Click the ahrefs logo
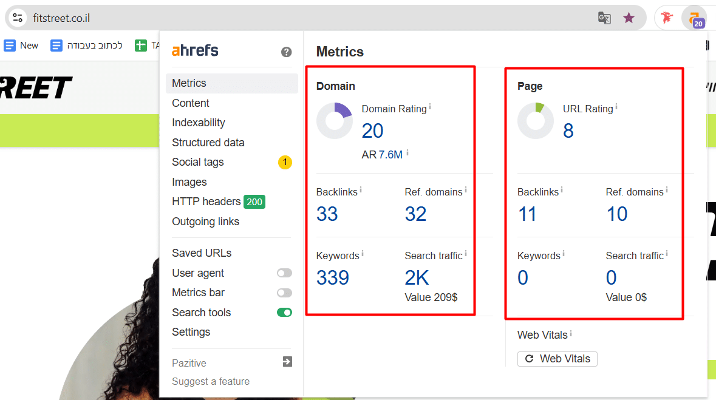716x400 pixels. [195, 50]
